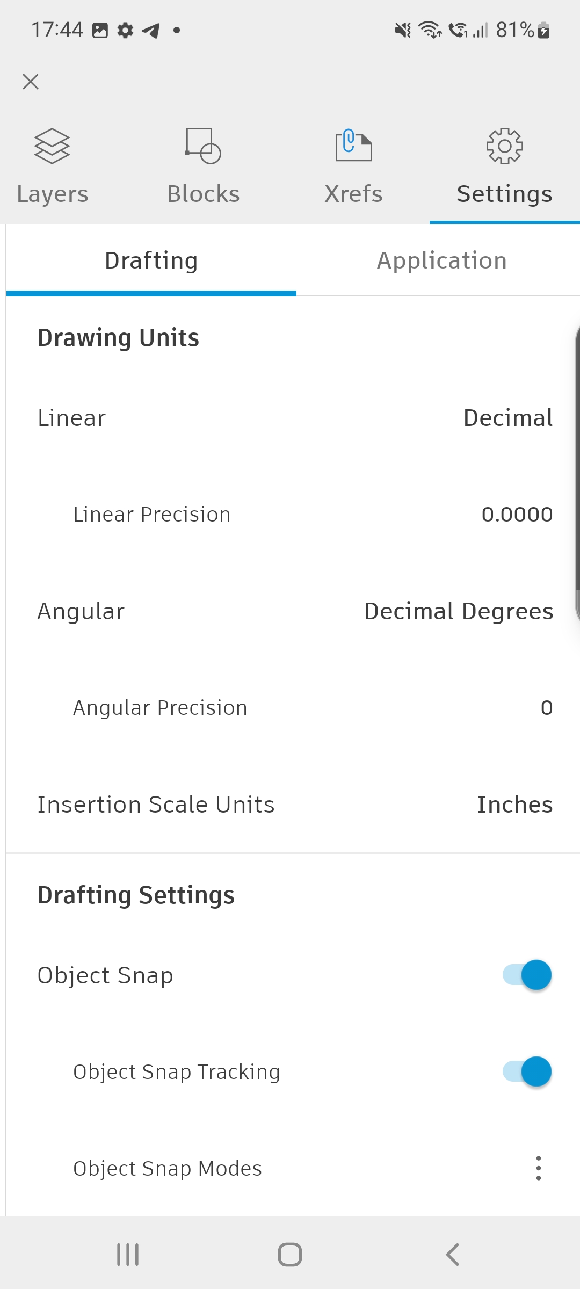
Task: Tap Android home navigation button
Action: pos(290,1255)
